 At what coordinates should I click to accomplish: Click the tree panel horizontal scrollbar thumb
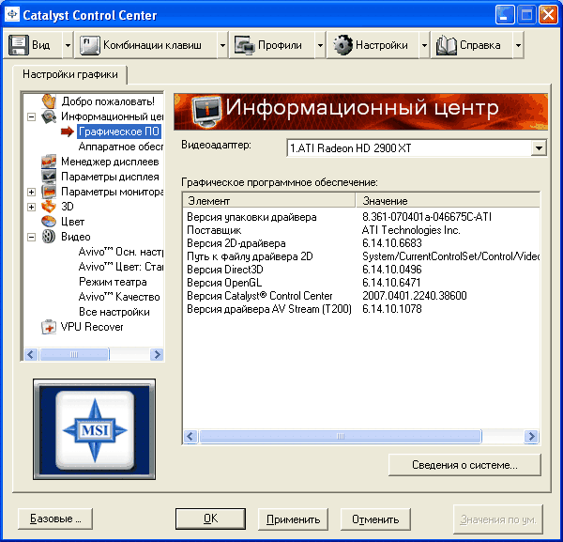point(74,354)
